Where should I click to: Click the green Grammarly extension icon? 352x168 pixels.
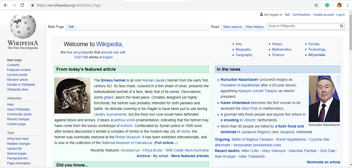pos(327,5)
